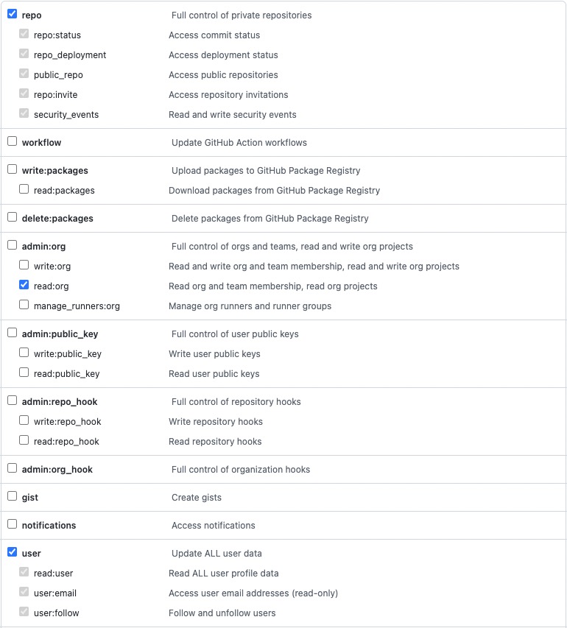Check the admin:public_key scope
This screenshot has height=628, width=567.
tap(12, 333)
